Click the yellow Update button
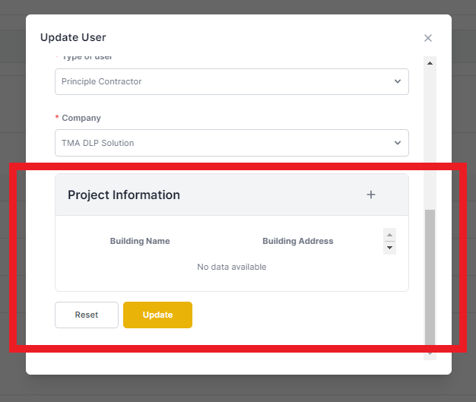This screenshot has height=402, width=476. click(x=157, y=315)
